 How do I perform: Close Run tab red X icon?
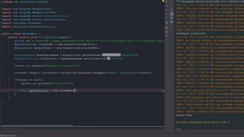[x=167, y=32]
